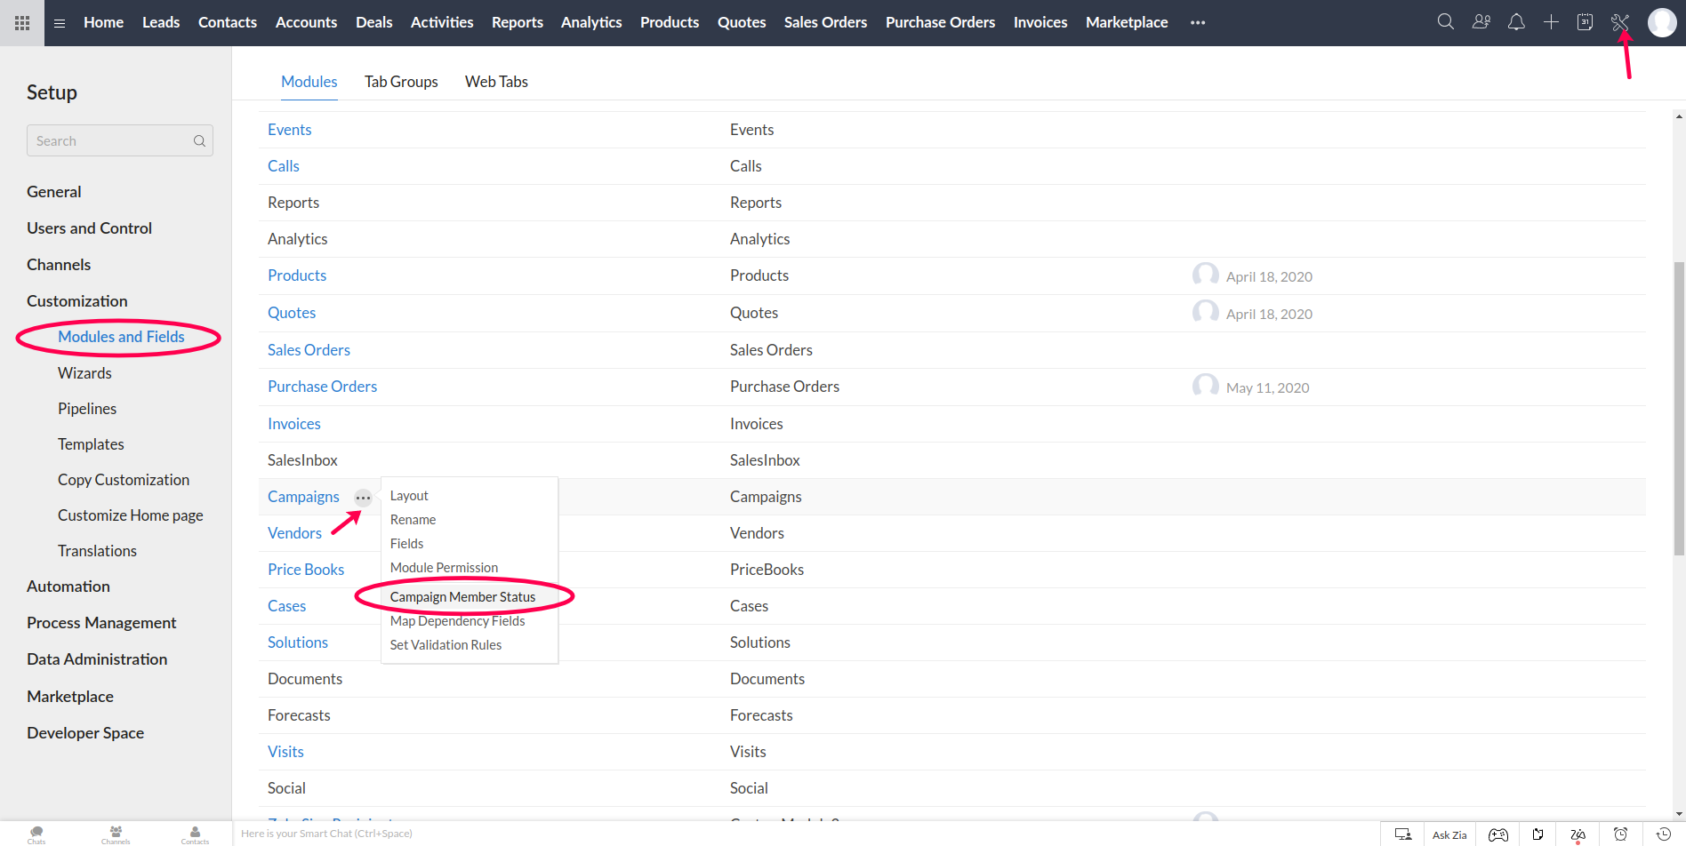Open the calendar icon
The width and height of the screenshot is (1686, 846).
1585,22
